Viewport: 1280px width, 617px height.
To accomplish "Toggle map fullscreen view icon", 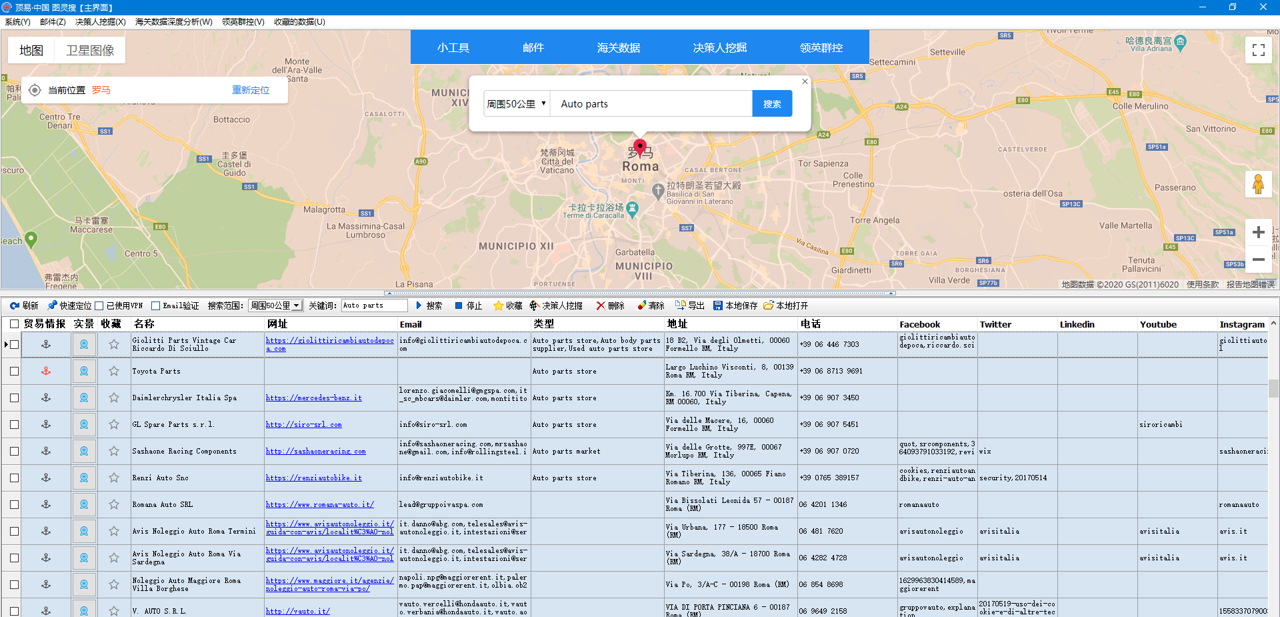I will click(1259, 50).
